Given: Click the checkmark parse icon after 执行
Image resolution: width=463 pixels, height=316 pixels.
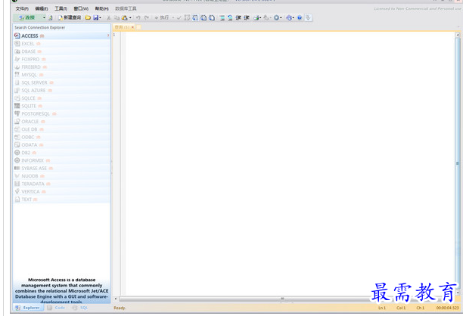Looking at the screenshot, I should tap(179, 17).
